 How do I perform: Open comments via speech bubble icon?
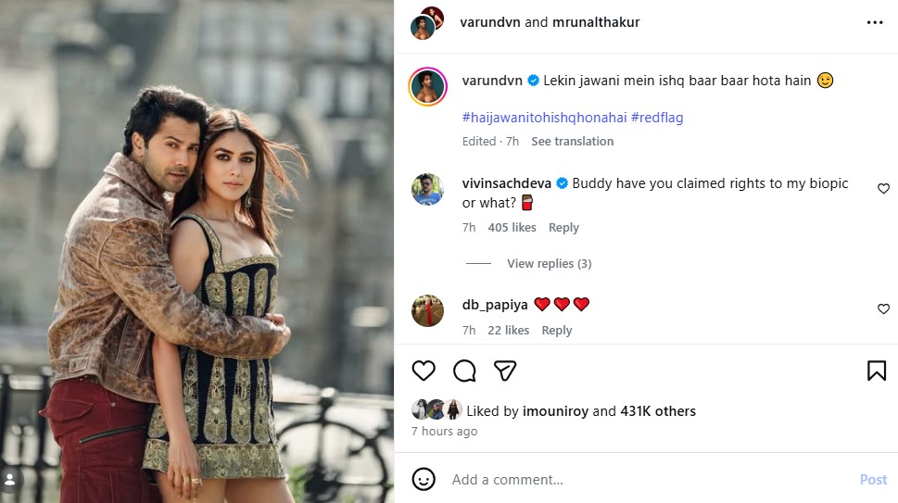(464, 371)
